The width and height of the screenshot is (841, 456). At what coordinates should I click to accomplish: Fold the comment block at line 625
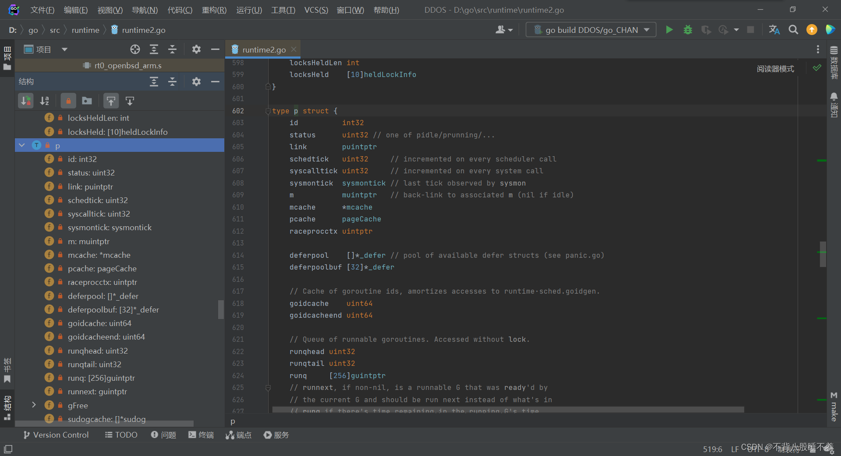268,388
